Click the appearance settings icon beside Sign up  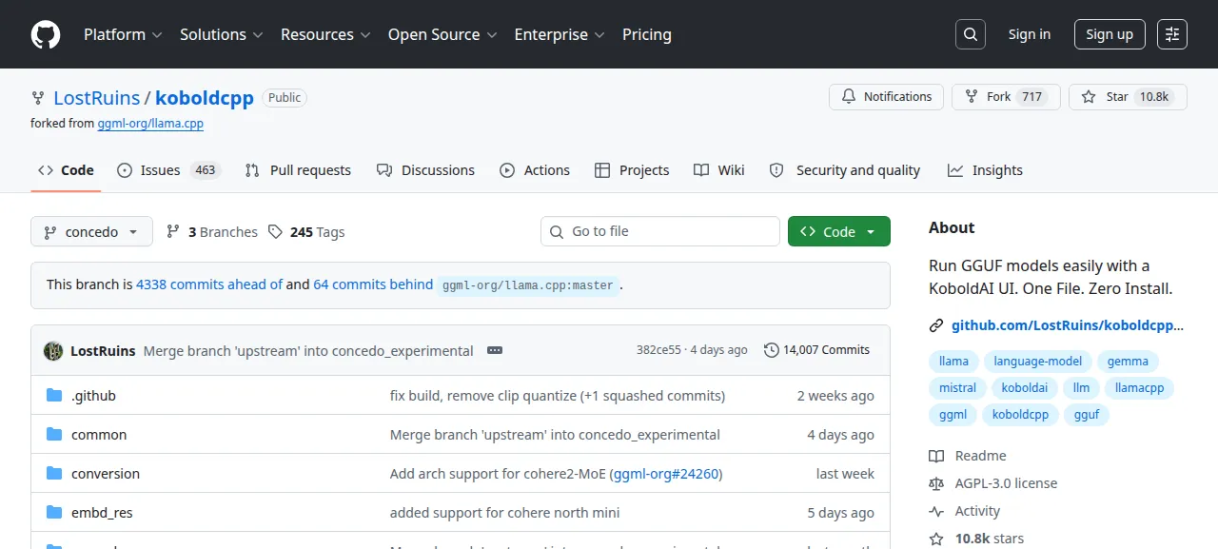(x=1172, y=34)
